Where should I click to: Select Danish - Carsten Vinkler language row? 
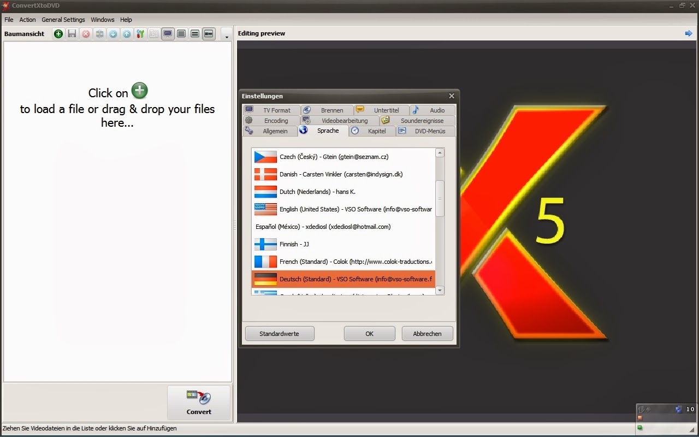[343, 174]
